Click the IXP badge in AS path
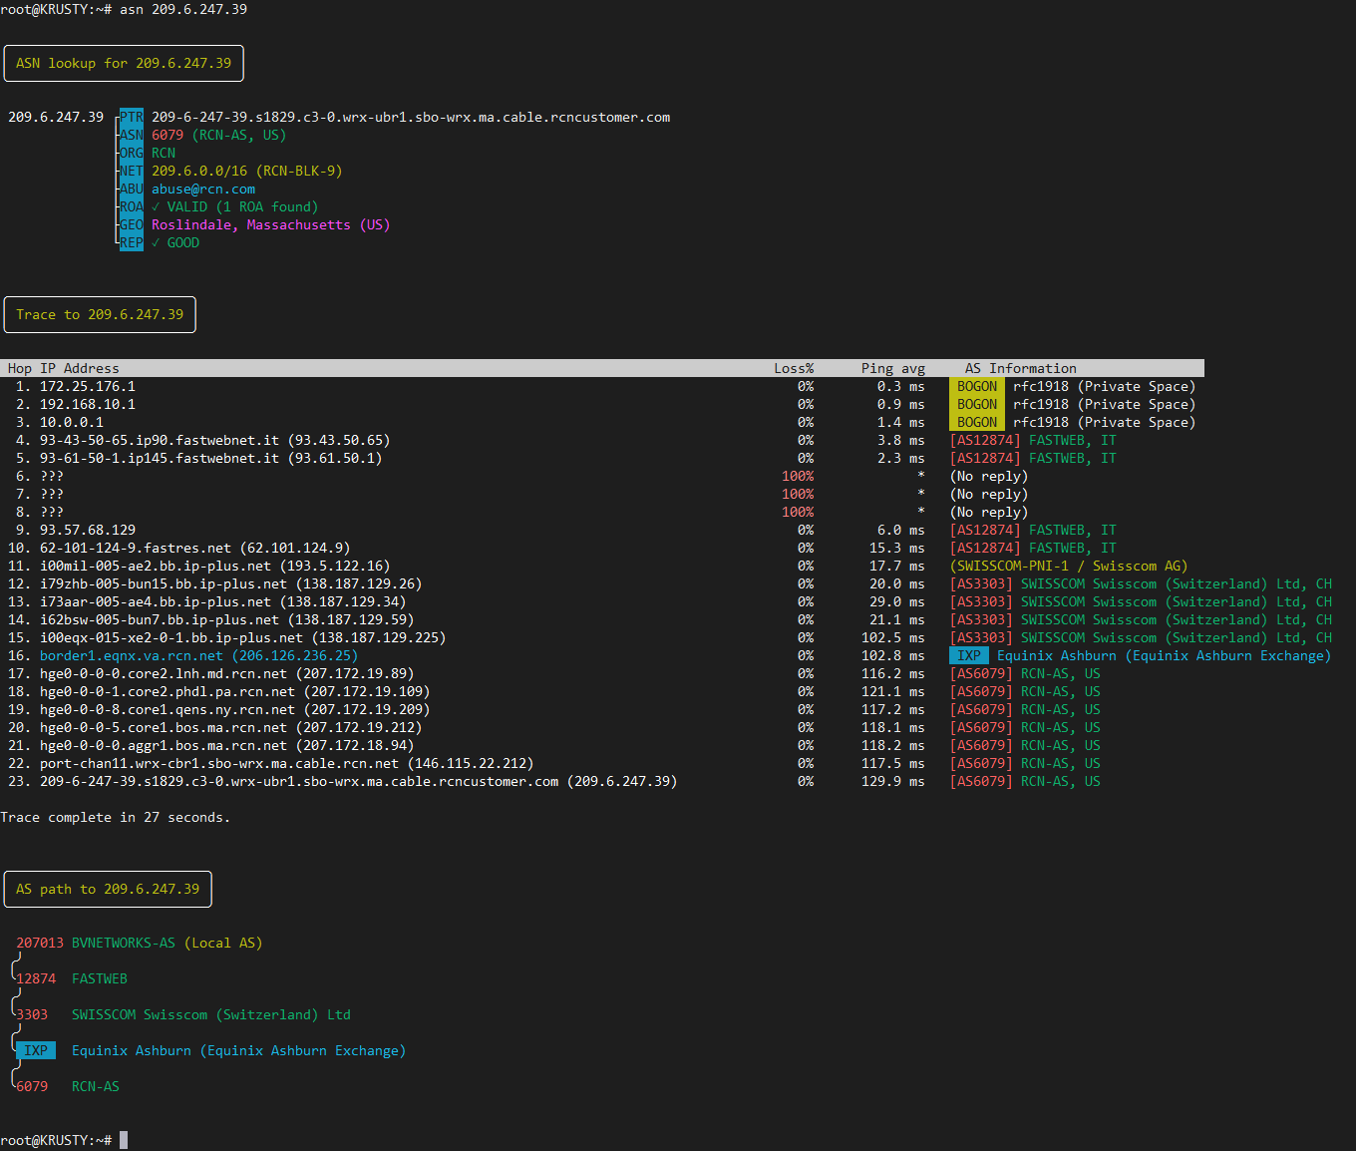 pyautogui.click(x=36, y=1050)
